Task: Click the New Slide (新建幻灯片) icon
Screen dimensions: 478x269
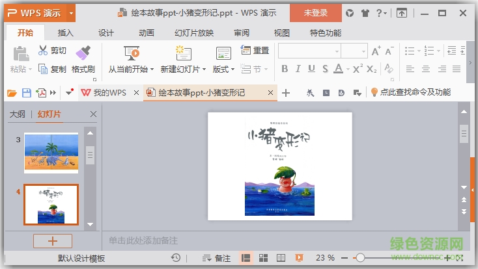Action: click(183, 53)
